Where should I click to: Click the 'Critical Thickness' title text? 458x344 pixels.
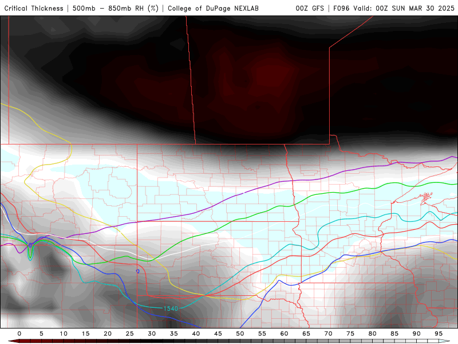pyautogui.click(x=34, y=8)
